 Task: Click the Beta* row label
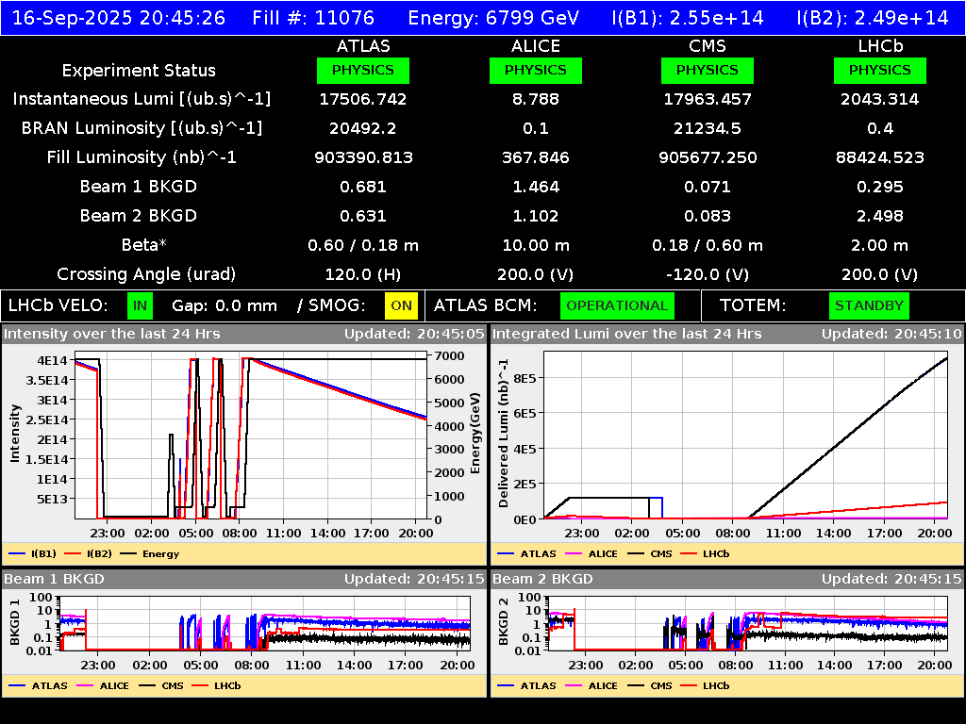point(144,245)
